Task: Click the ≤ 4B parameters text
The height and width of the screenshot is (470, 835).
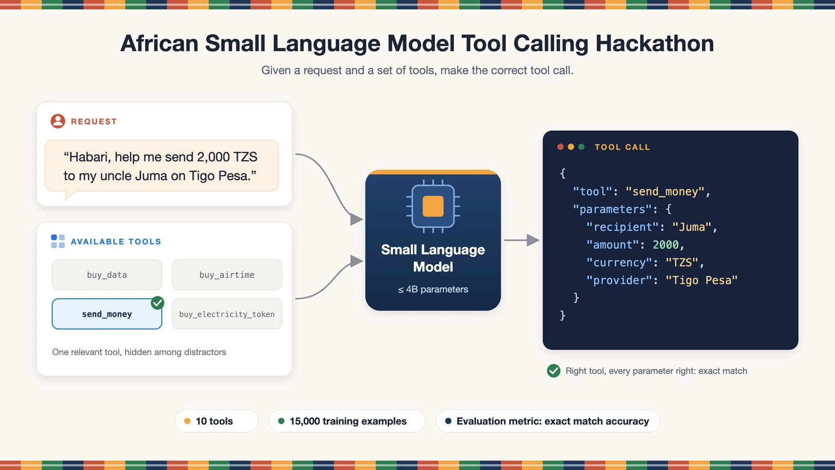Action: [x=433, y=289]
